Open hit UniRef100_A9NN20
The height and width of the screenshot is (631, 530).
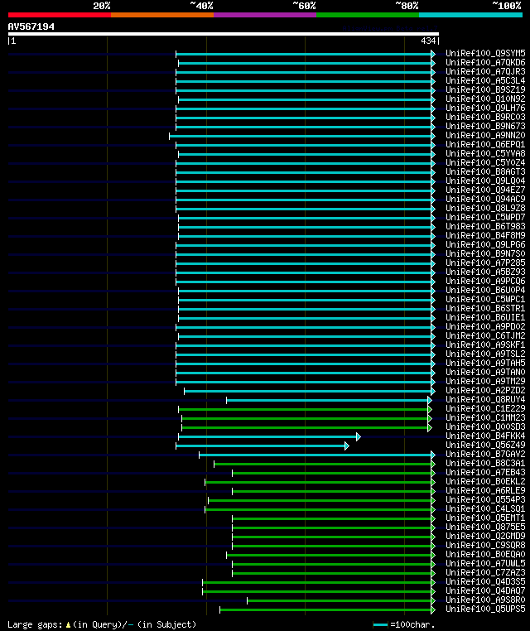coord(485,135)
